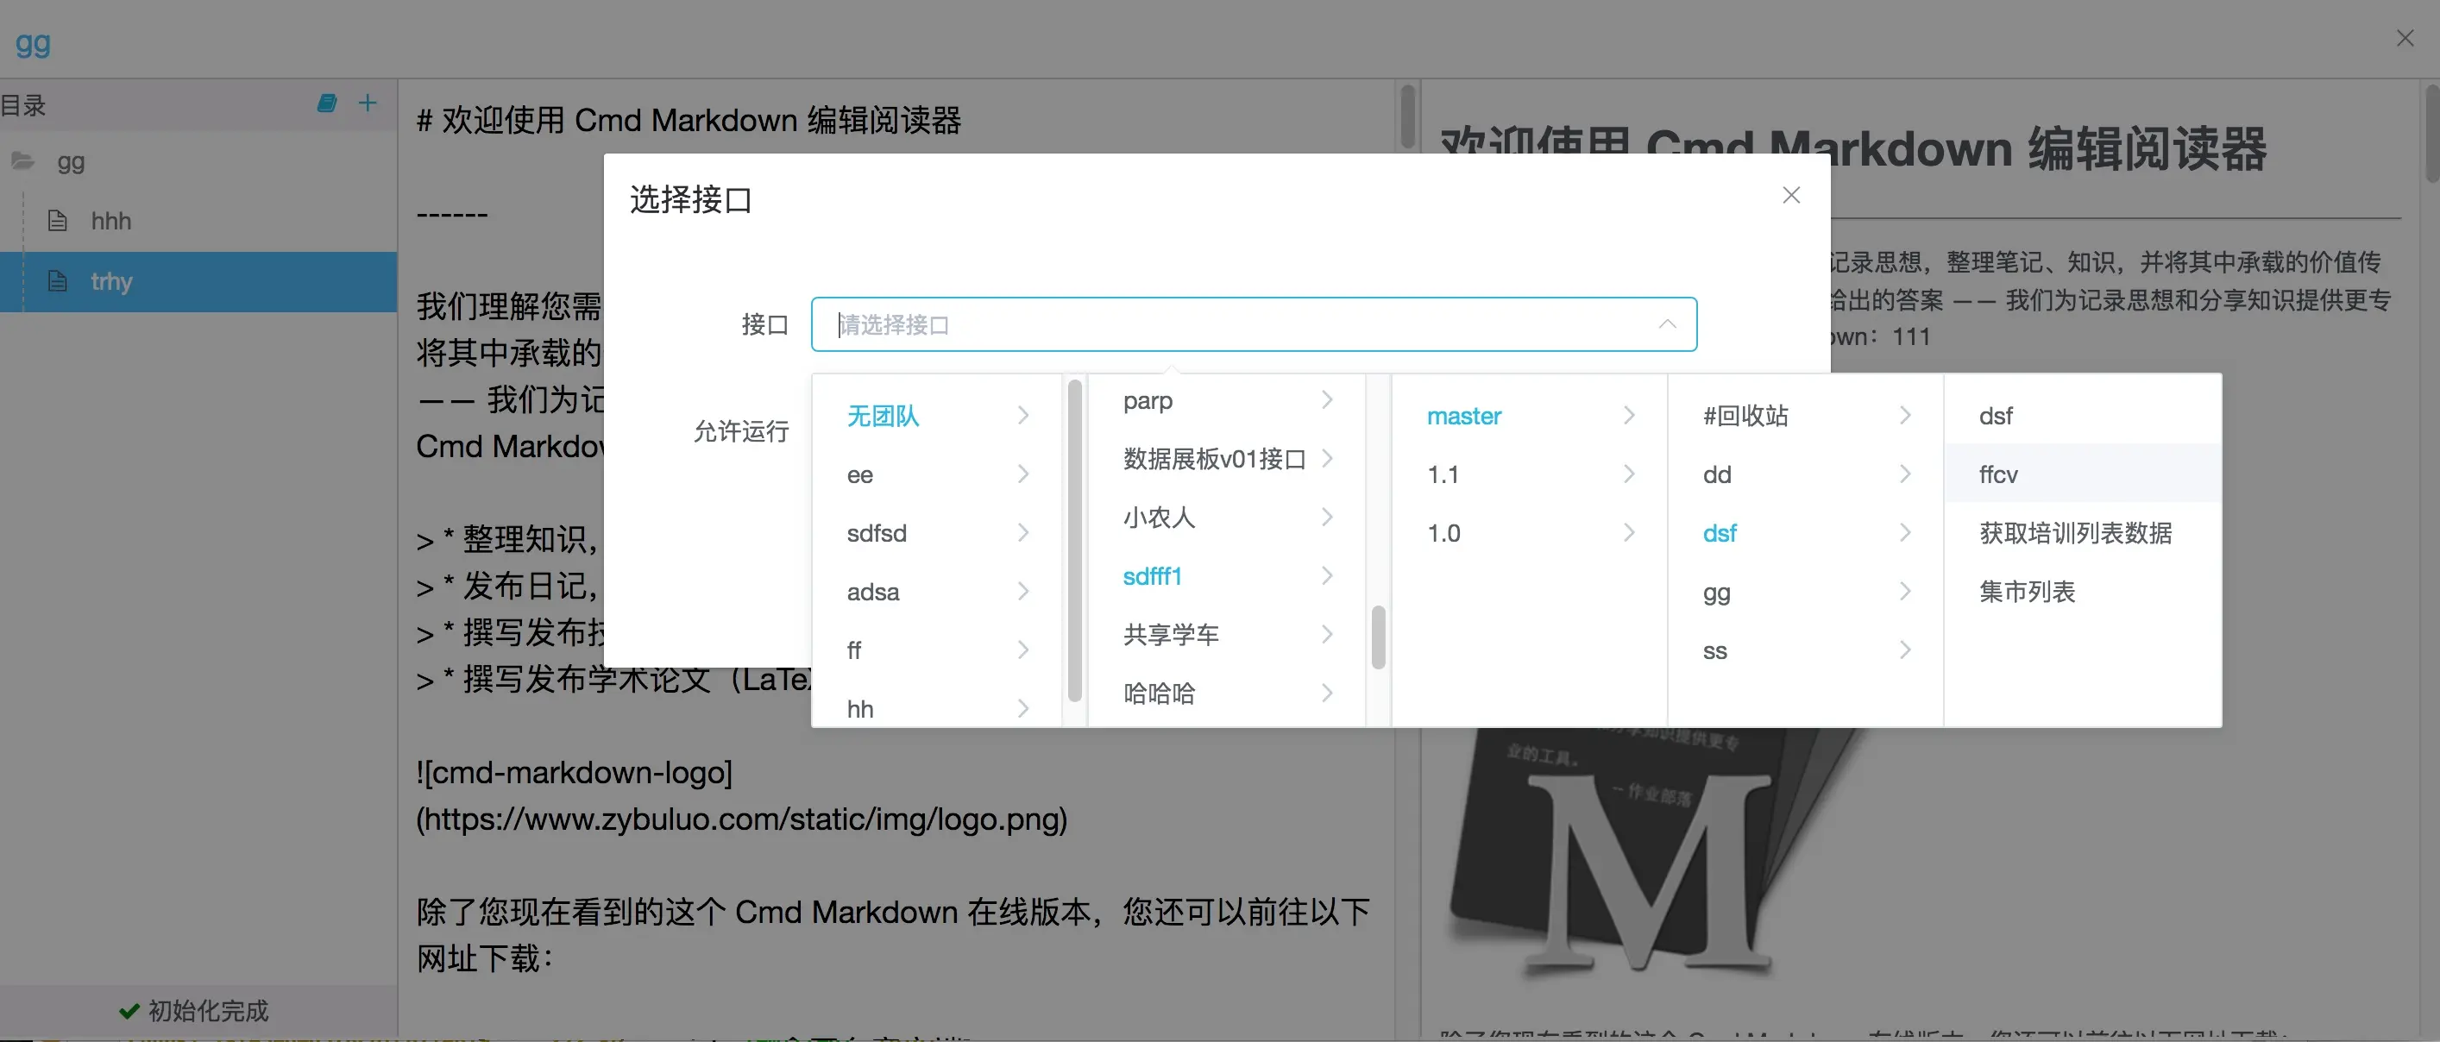Open the trhy document in the sidebar

[112, 281]
